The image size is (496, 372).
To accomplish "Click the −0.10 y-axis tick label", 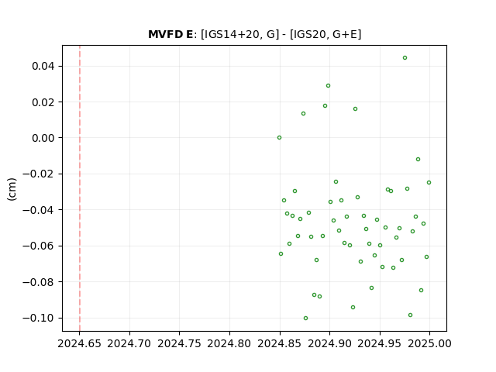I will (x=39, y=318).
